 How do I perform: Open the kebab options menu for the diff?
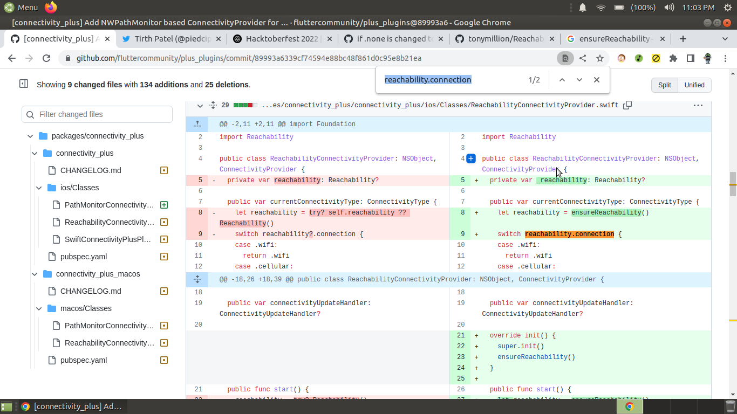pyautogui.click(x=698, y=105)
